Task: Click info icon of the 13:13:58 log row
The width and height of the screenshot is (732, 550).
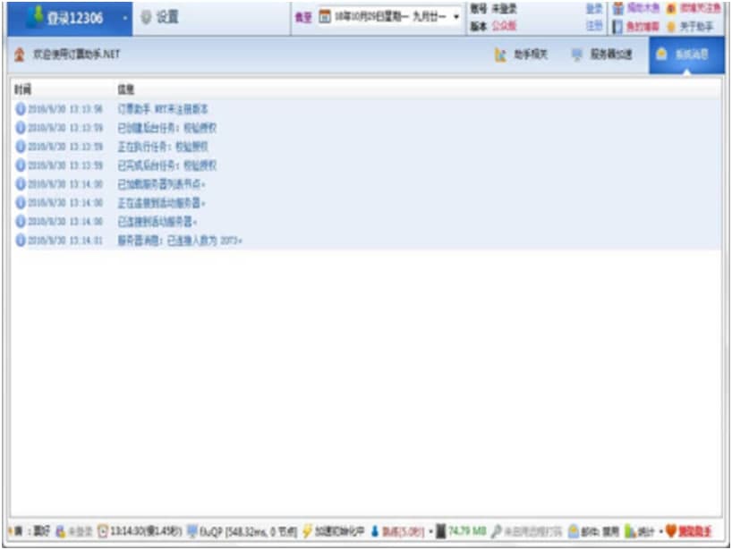Action: [x=21, y=109]
